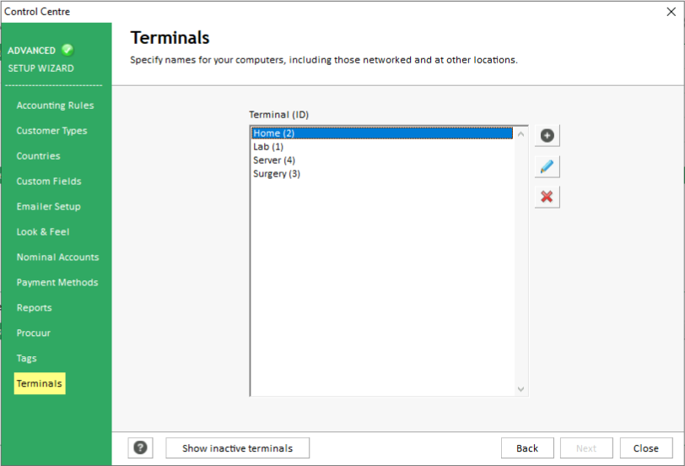This screenshot has width=685, height=466.
Task: Open Nominal Accounts page
Action: (x=57, y=257)
